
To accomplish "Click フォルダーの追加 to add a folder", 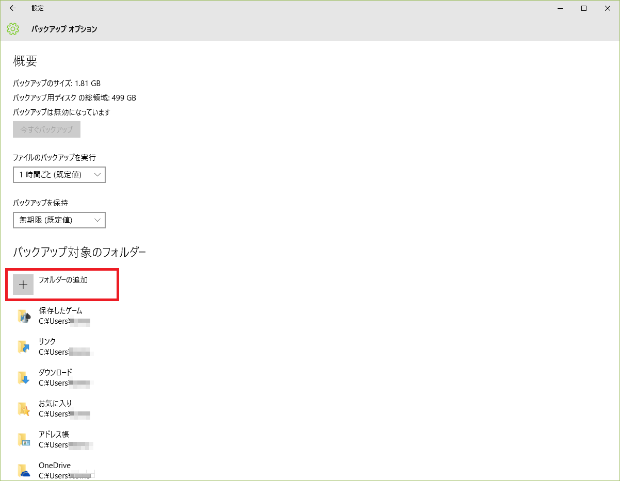I will click(x=63, y=280).
